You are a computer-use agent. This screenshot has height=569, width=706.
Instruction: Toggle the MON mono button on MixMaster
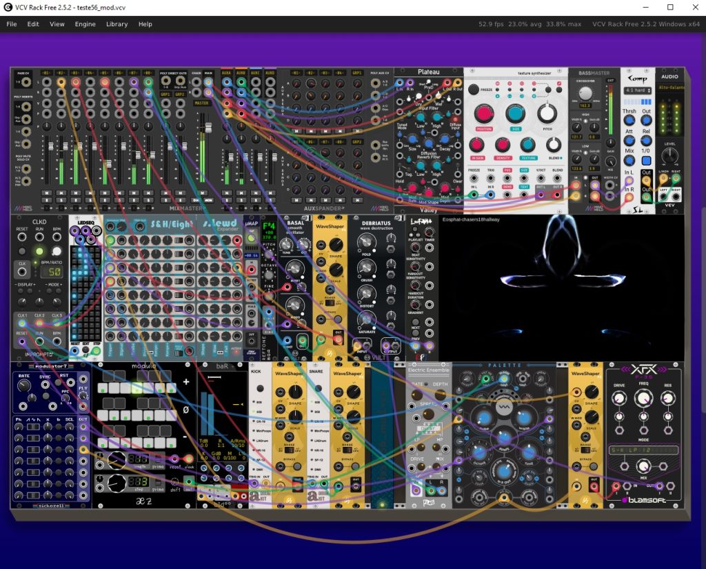[208, 199]
